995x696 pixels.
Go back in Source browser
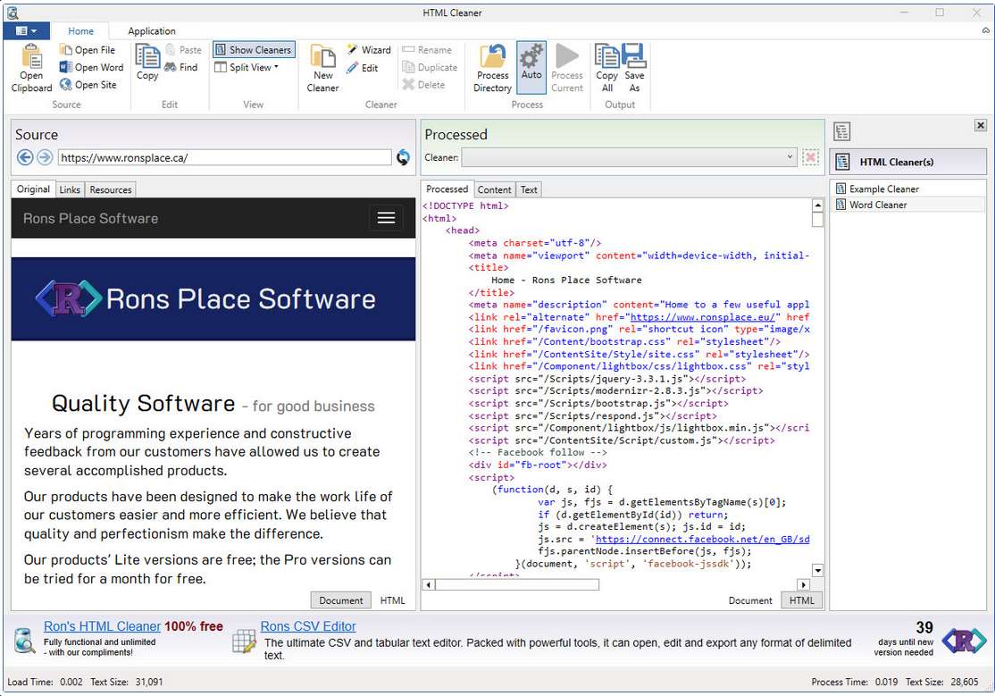click(25, 157)
